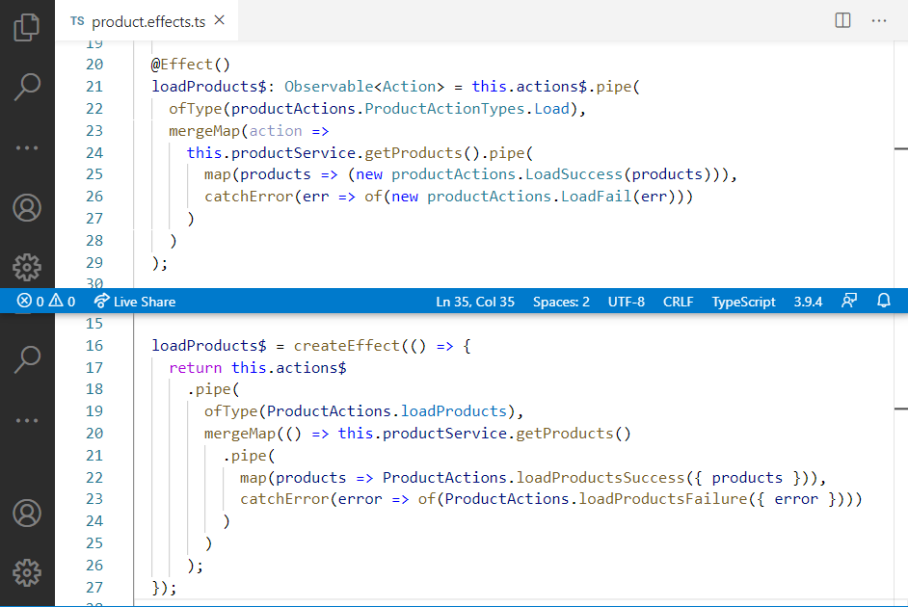908x607 pixels.
Task: Click TypeScript version 3.9.4
Action: pos(808,302)
